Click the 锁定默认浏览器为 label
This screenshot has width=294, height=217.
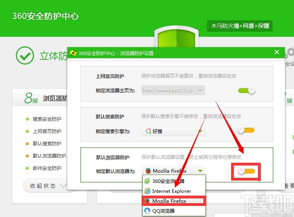(116, 171)
